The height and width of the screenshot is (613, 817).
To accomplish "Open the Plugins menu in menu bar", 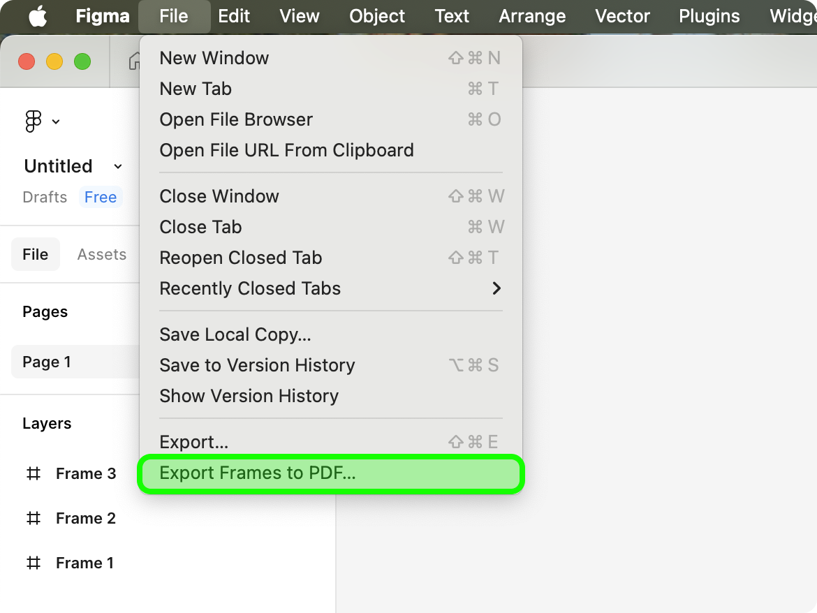I will click(709, 16).
